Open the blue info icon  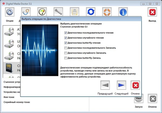(123, 12)
